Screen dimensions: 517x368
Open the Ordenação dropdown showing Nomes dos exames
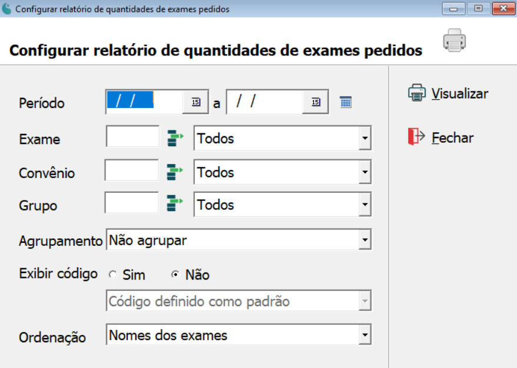pos(365,334)
